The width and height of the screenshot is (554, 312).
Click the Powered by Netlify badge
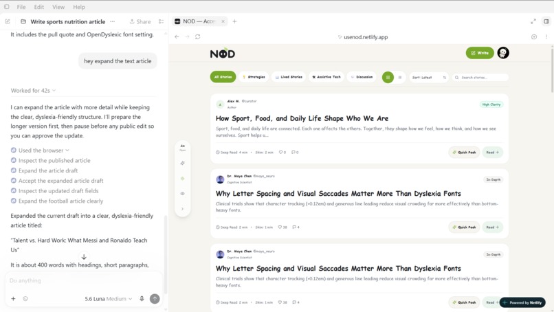coord(522,302)
